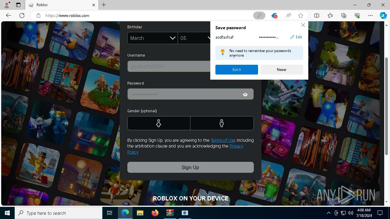
Task: Open Windows Start menu
Action: pos(7,213)
